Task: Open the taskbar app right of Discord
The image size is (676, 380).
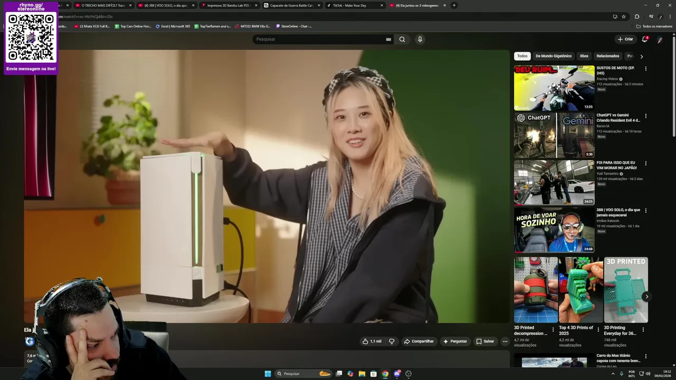Action: 408,374
